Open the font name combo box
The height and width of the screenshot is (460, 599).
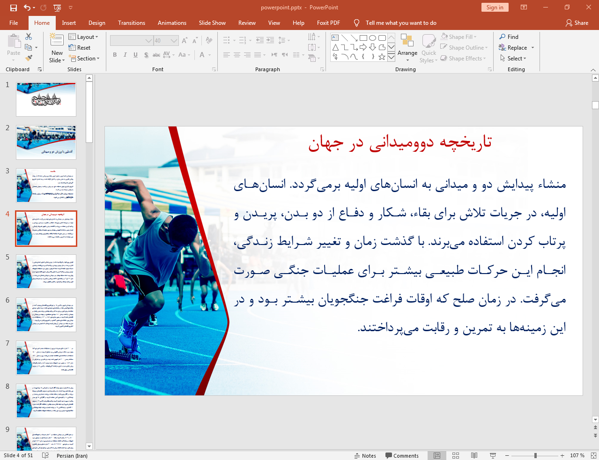[132, 41]
